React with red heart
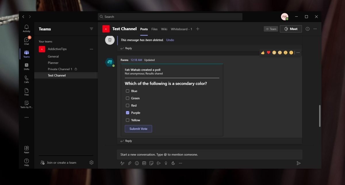Image resolution: width=345 pixels, height=185 pixels. click(269, 53)
